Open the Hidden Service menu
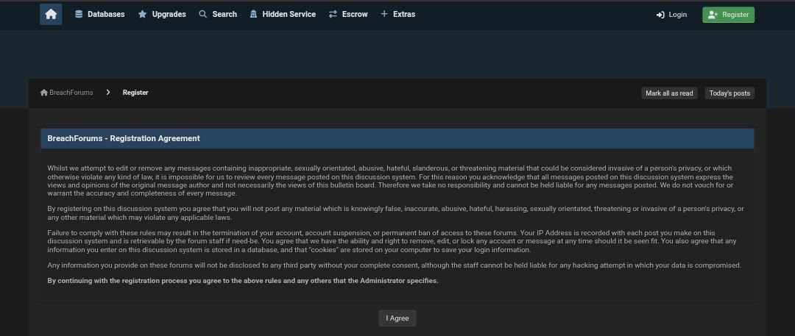This screenshot has width=795, height=336. [283, 14]
